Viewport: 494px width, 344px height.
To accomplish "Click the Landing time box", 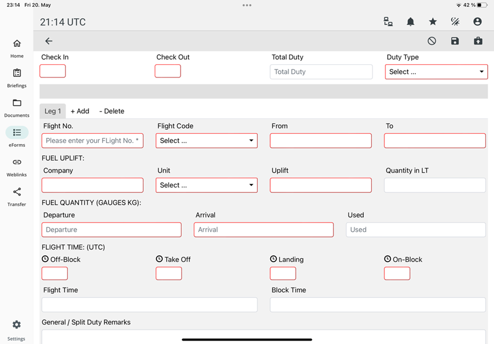I will [283, 273].
